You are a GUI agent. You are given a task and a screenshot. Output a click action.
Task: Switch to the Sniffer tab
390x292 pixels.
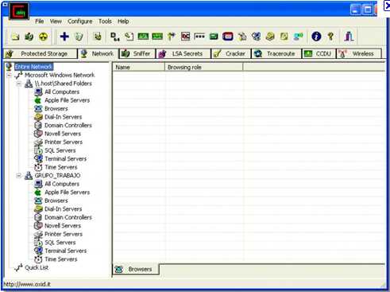pyautogui.click(x=137, y=54)
